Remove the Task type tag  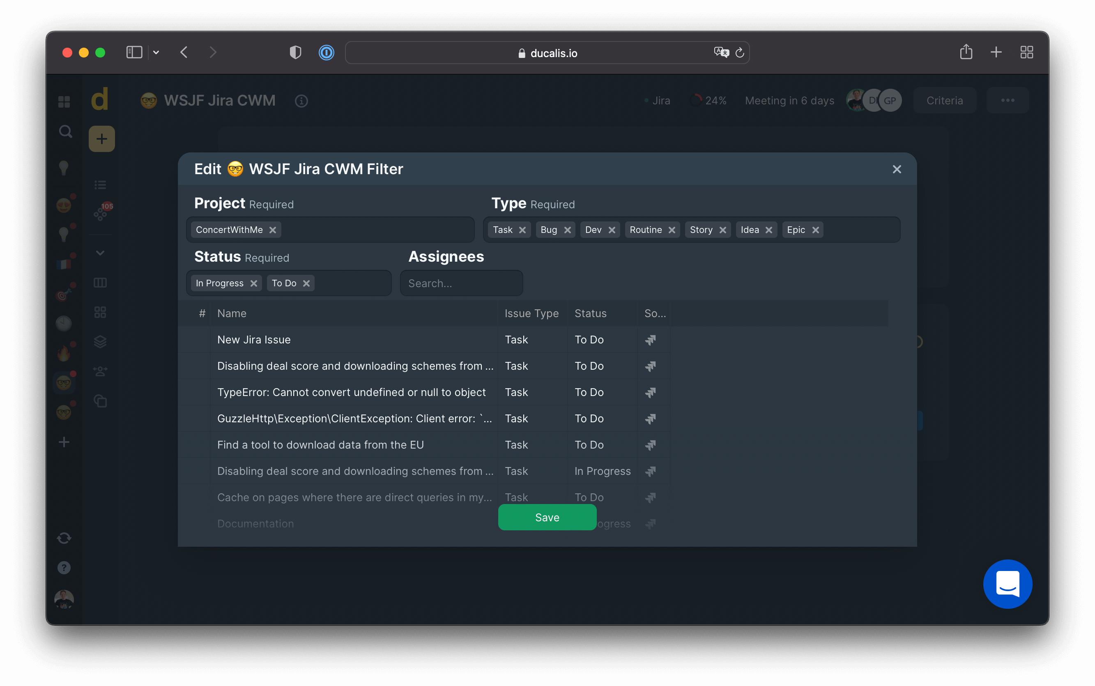coord(522,230)
